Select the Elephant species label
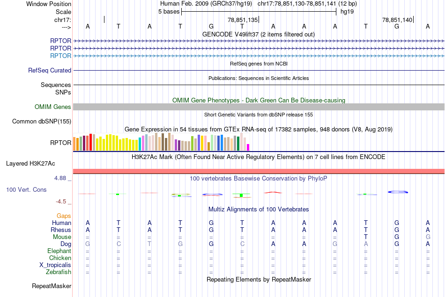The height and width of the screenshot is (297, 445). click(x=59, y=251)
